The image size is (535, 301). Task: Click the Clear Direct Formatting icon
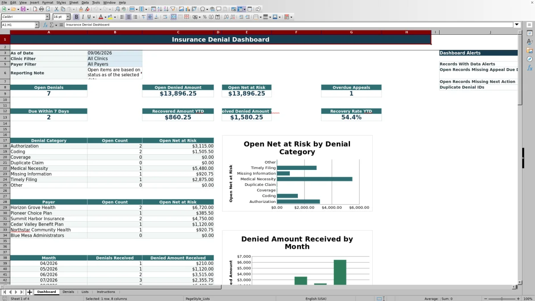tap(87, 9)
